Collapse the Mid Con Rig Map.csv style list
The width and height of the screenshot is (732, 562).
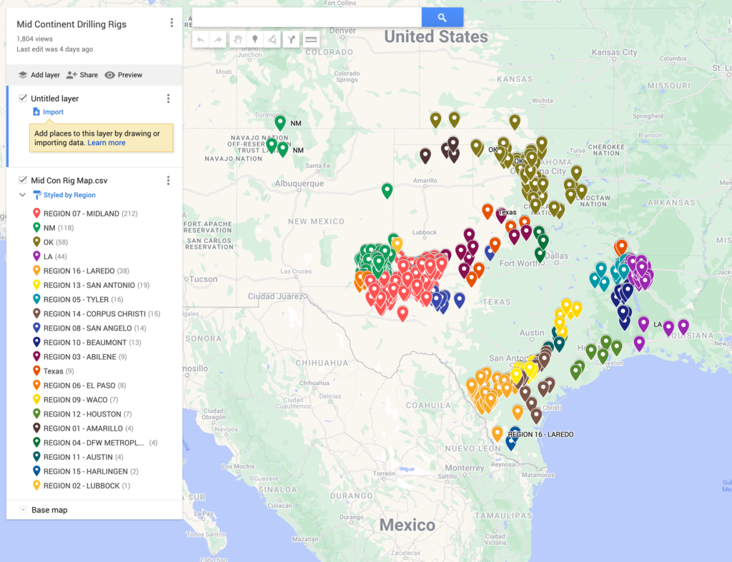point(24,195)
